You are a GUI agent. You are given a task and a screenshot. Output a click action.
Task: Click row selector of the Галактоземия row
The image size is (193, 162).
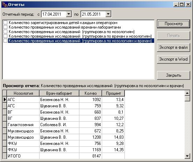tap(5, 125)
